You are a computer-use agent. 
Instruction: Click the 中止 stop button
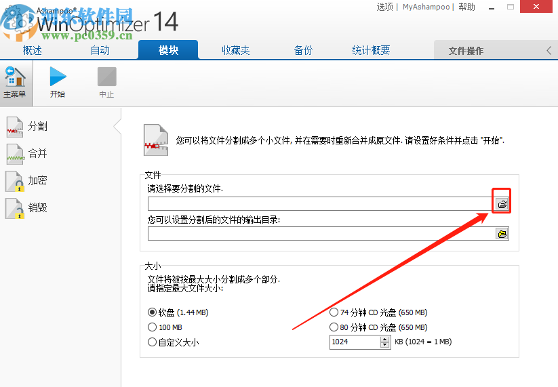coord(106,83)
